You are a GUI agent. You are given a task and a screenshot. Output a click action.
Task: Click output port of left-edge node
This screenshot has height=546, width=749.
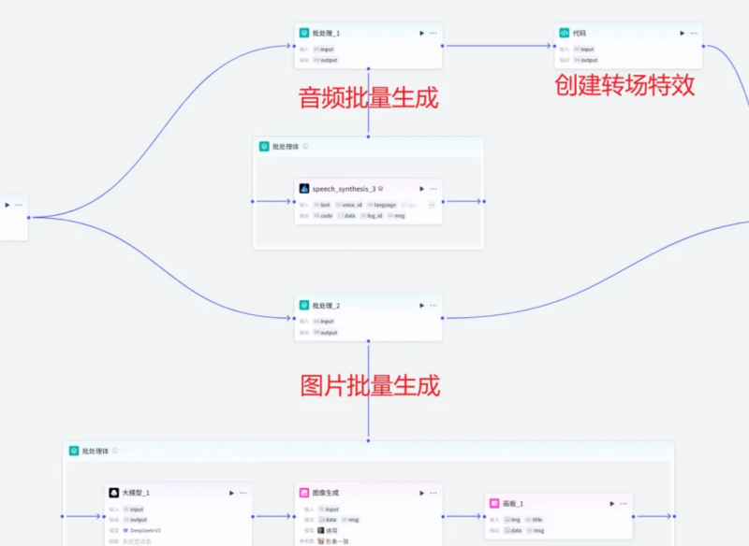coord(29,218)
